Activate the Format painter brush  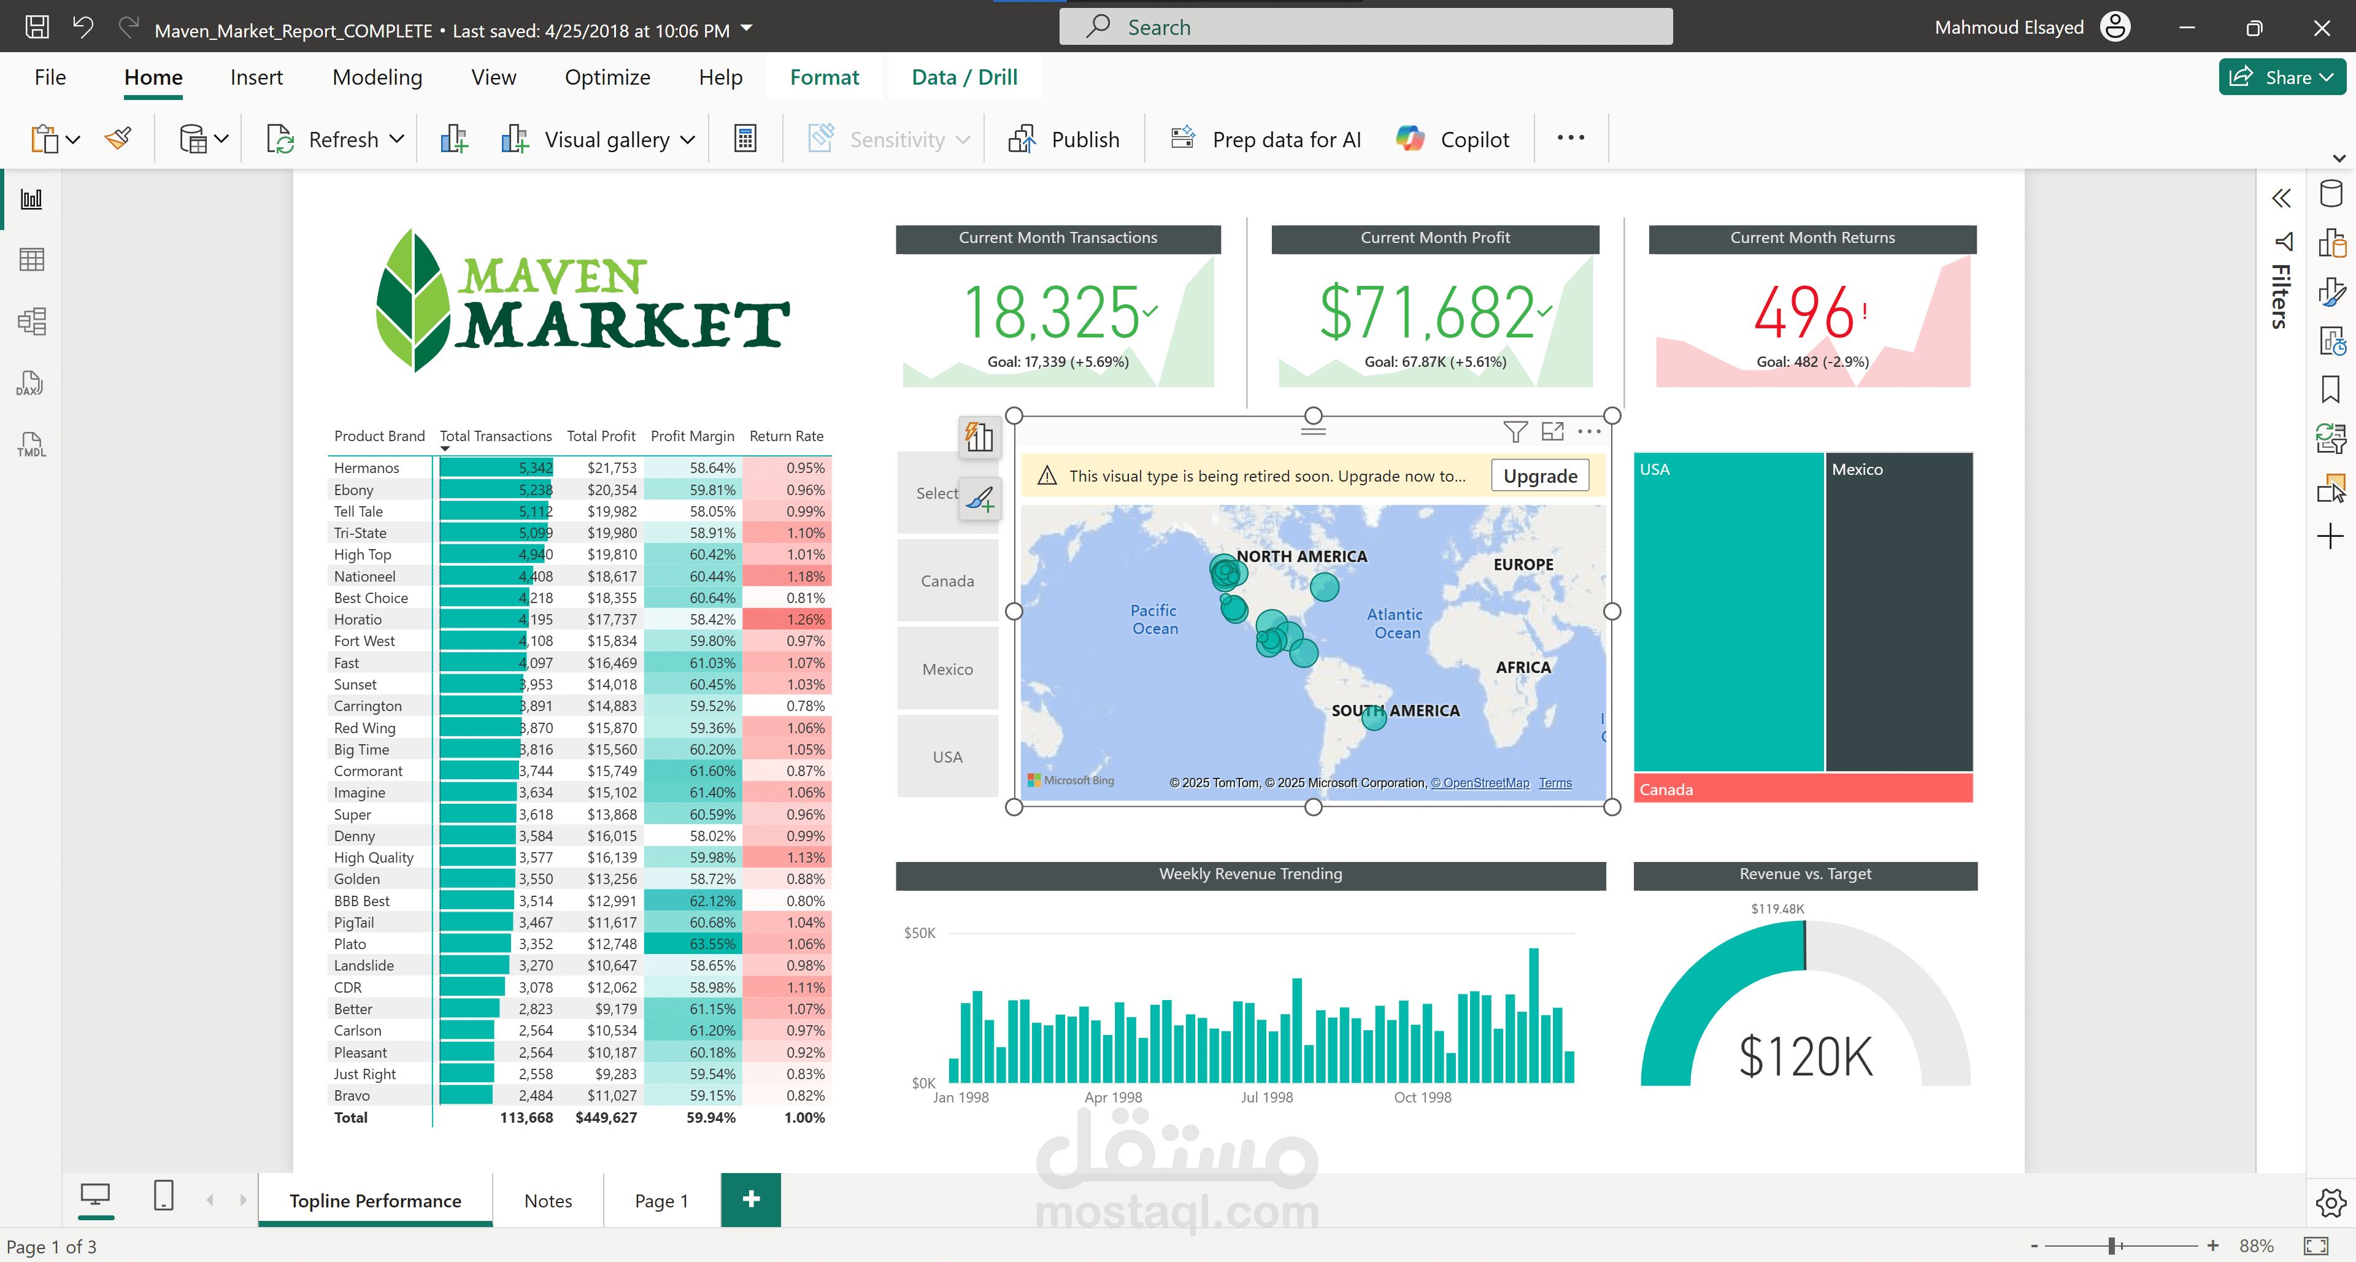119,139
